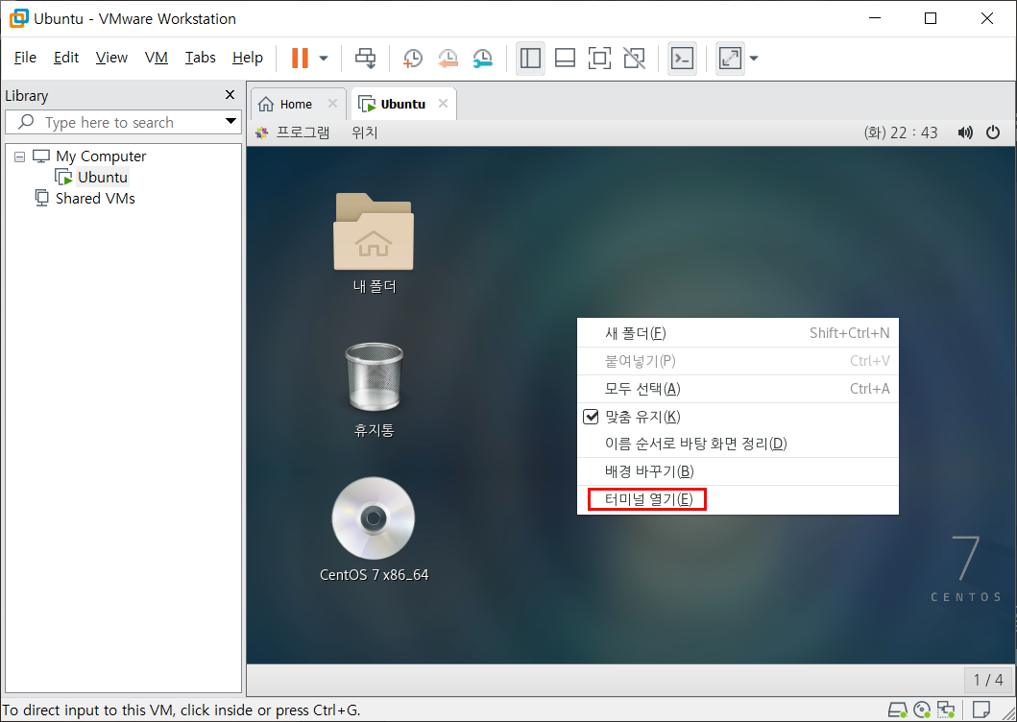Toggle the thumbnail bar view icon
The image size is (1017, 722).
(x=565, y=58)
